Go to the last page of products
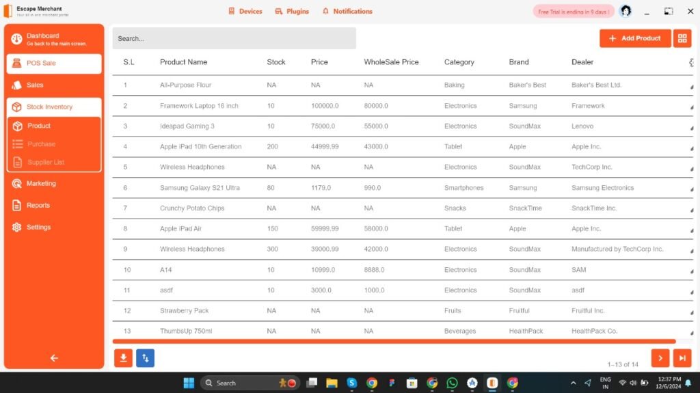 click(682, 357)
